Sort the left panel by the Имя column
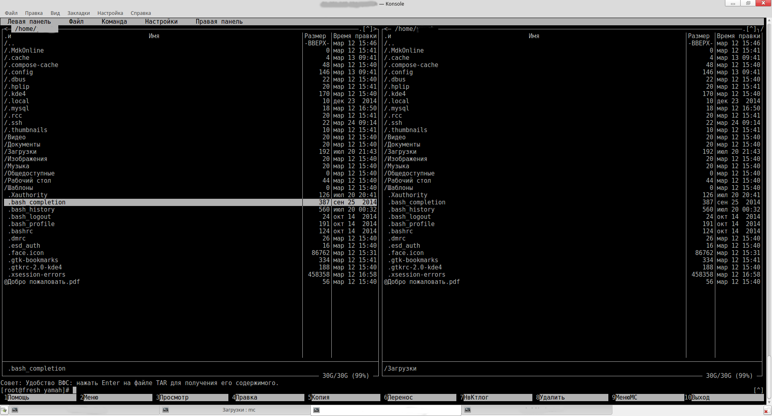Viewport: 772px width, 416px height. click(154, 36)
